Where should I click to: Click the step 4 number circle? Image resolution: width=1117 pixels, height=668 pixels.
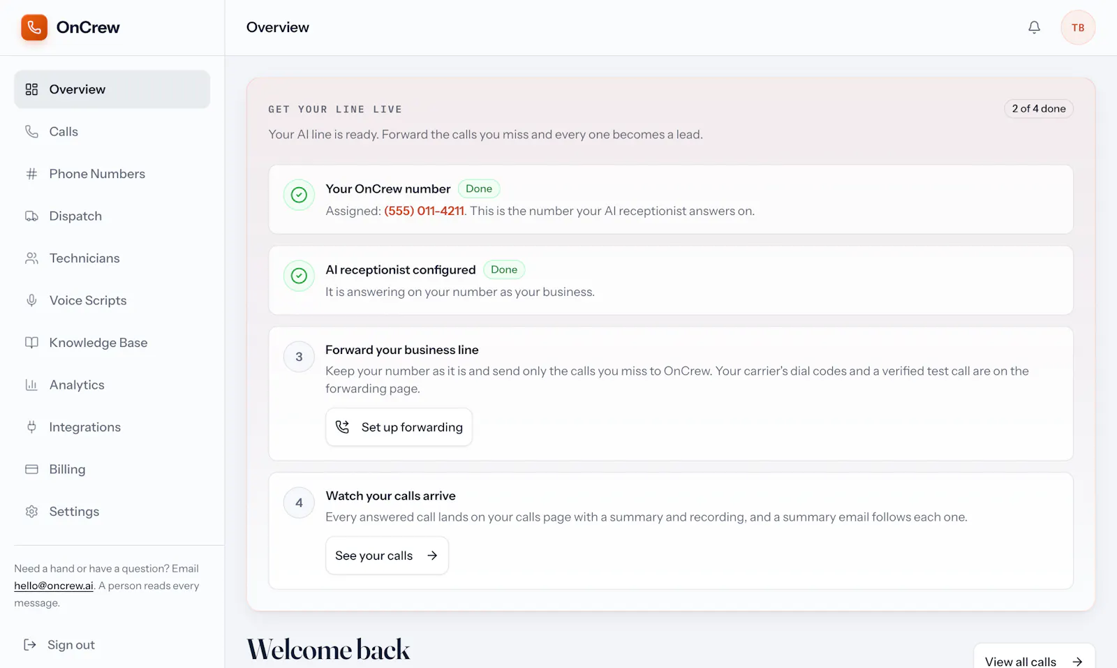299,503
